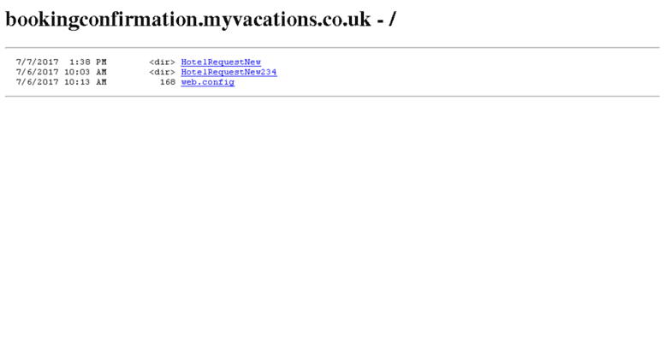
Task: Select the 10:03 AM timestamp
Action: click(86, 72)
